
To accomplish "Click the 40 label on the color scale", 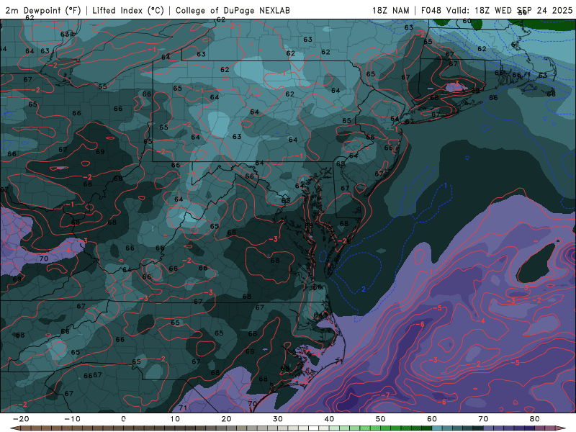I will point(329,419).
